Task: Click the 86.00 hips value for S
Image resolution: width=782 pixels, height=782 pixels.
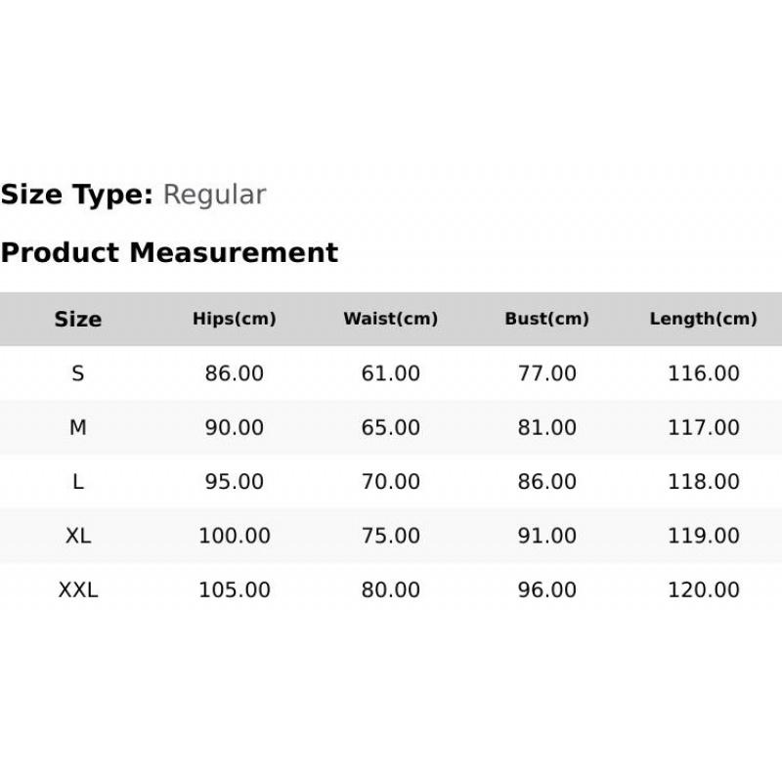Action: point(235,373)
